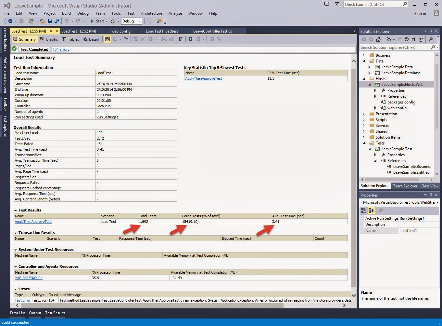Click the Categorized view icon in Properties panel

pos(364,211)
